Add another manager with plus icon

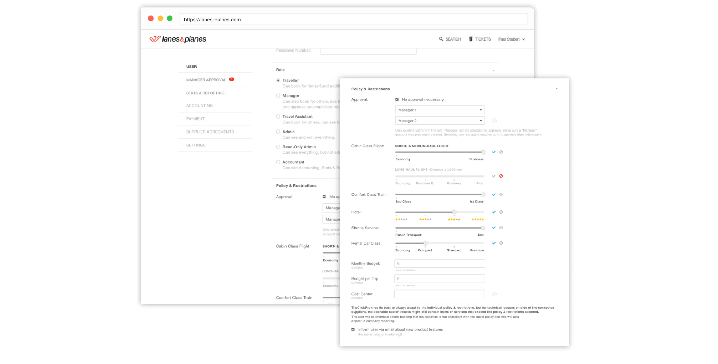pyautogui.click(x=494, y=121)
